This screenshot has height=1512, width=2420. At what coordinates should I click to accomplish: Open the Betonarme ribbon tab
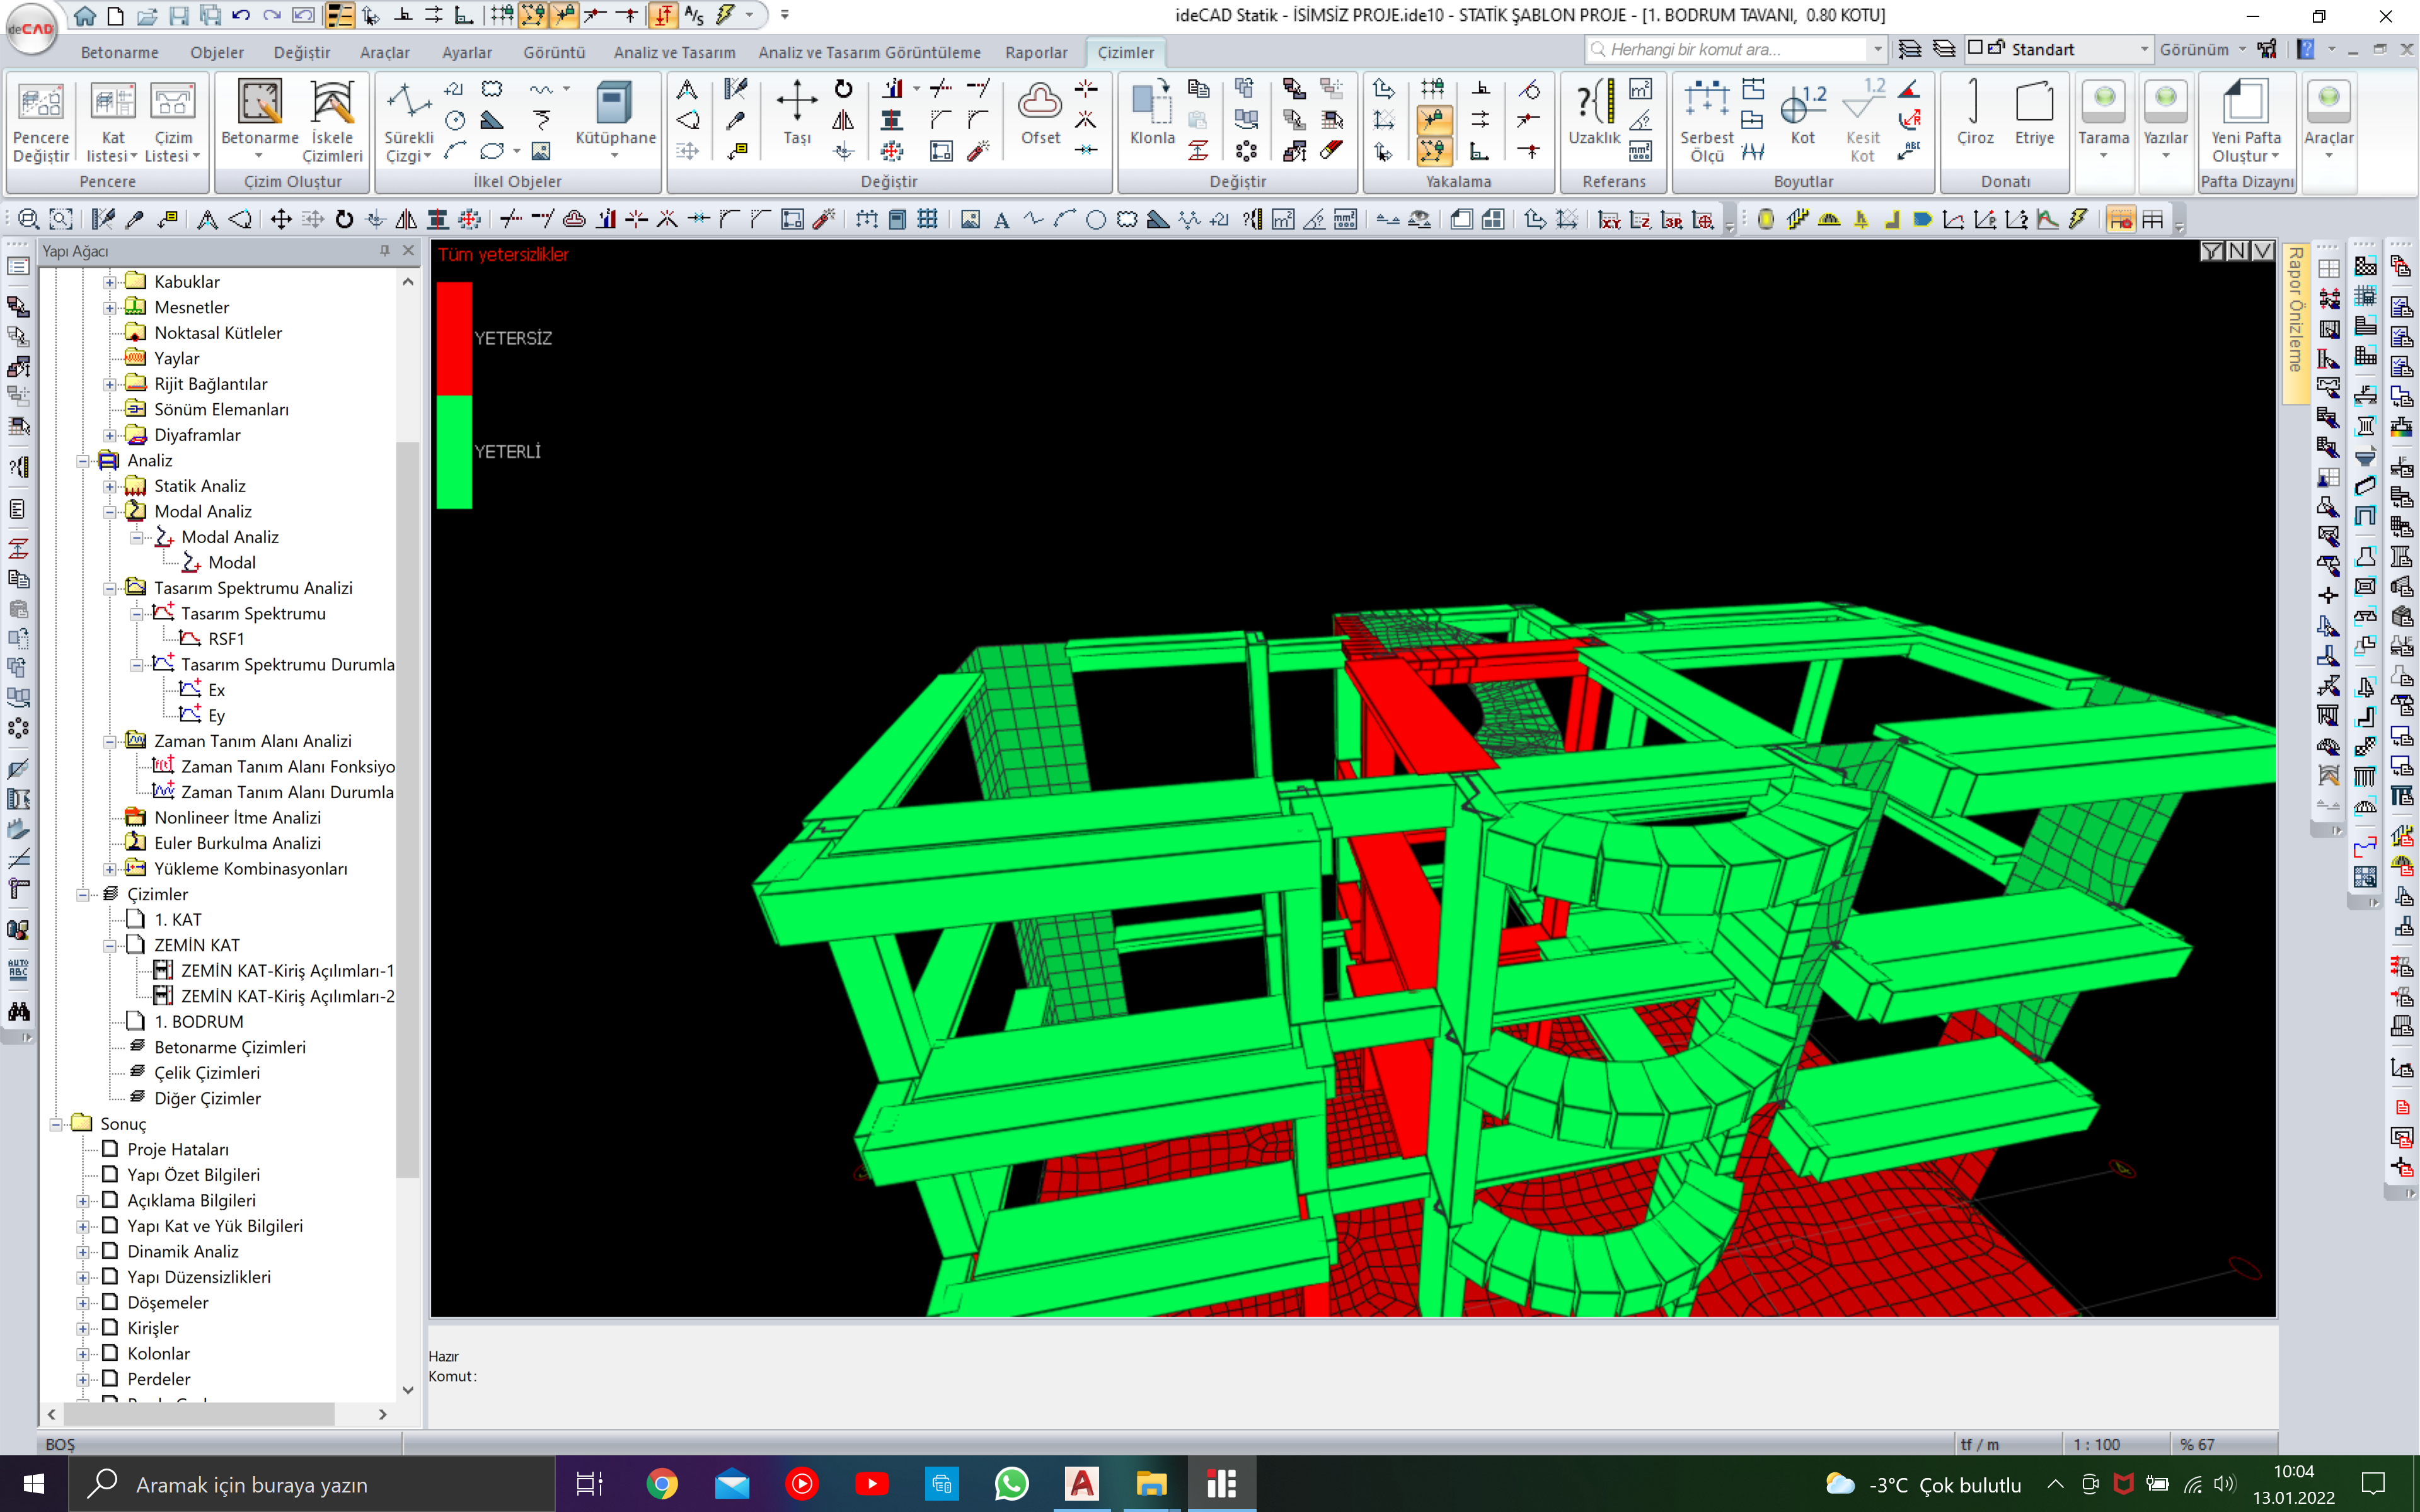119,52
